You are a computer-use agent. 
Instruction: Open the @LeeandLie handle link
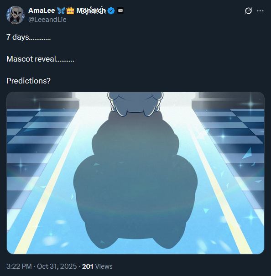[47, 20]
